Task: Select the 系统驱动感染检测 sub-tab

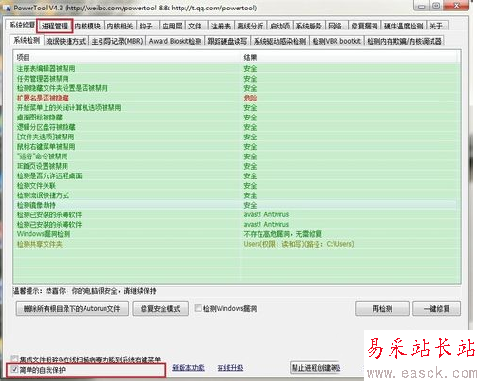Action: (279, 41)
